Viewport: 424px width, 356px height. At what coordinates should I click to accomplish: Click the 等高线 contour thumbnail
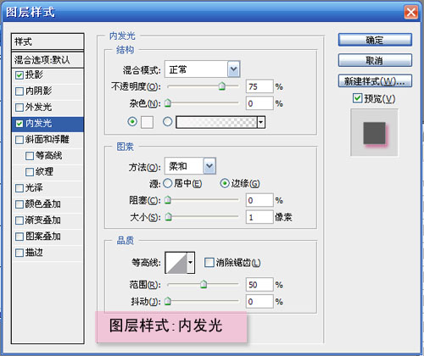(x=176, y=263)
